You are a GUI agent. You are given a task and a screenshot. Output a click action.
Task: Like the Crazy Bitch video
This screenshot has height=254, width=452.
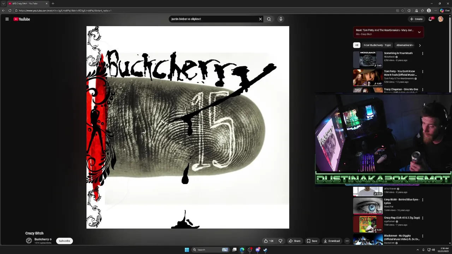click(x=269, y=241)
